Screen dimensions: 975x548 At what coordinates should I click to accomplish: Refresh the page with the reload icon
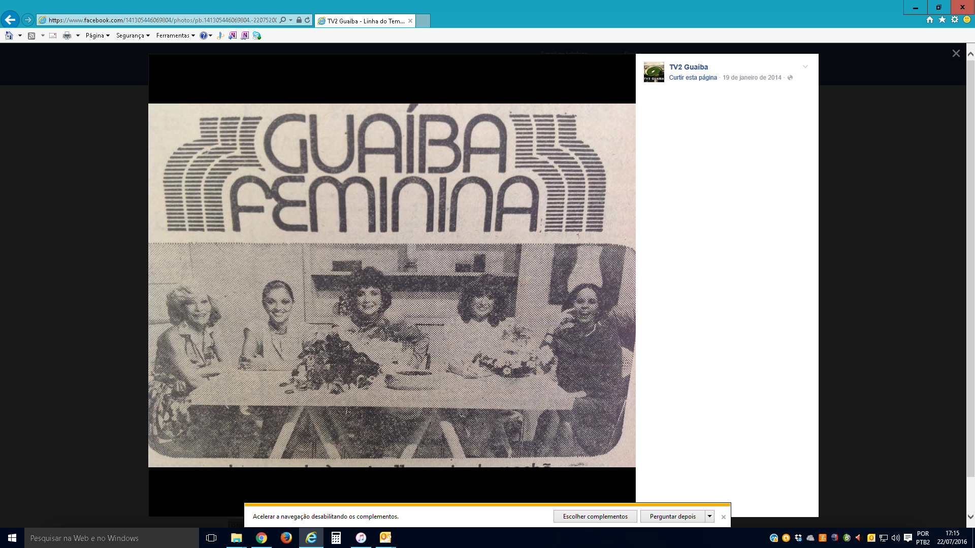tap(307, 20)
